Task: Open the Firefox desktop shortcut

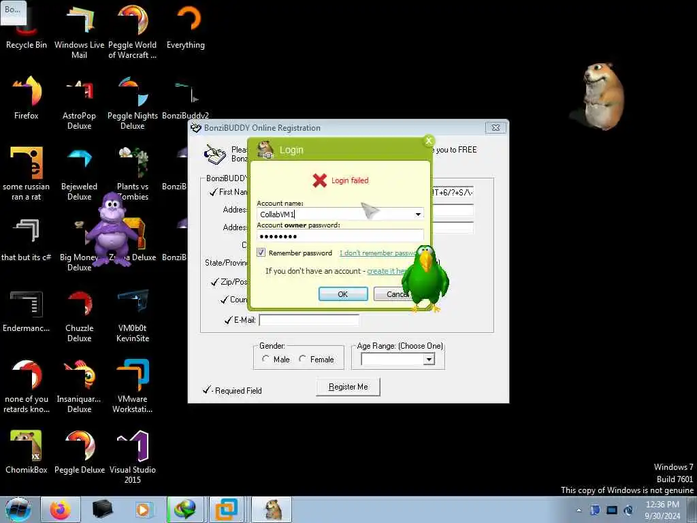Action: (27, 97)
